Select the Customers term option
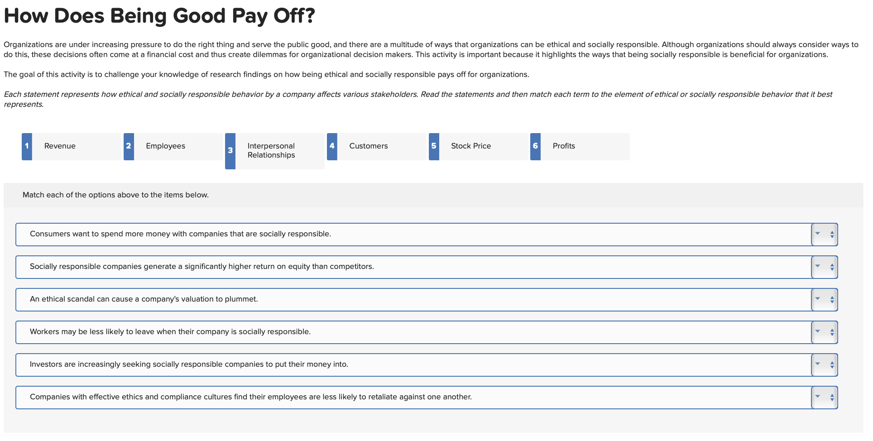This screenshot has height=441, width=873. click(x=368, y=146)
